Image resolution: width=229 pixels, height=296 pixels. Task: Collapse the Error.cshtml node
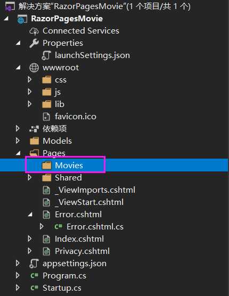30,215
